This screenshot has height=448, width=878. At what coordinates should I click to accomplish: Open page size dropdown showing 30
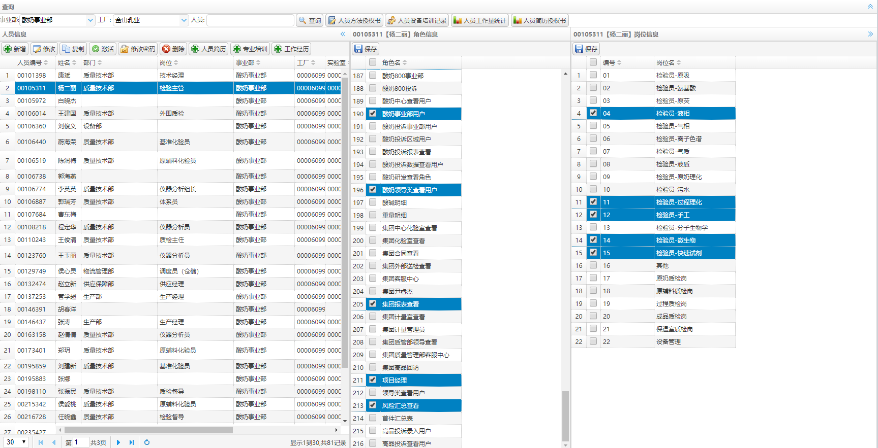click(17, 442)
